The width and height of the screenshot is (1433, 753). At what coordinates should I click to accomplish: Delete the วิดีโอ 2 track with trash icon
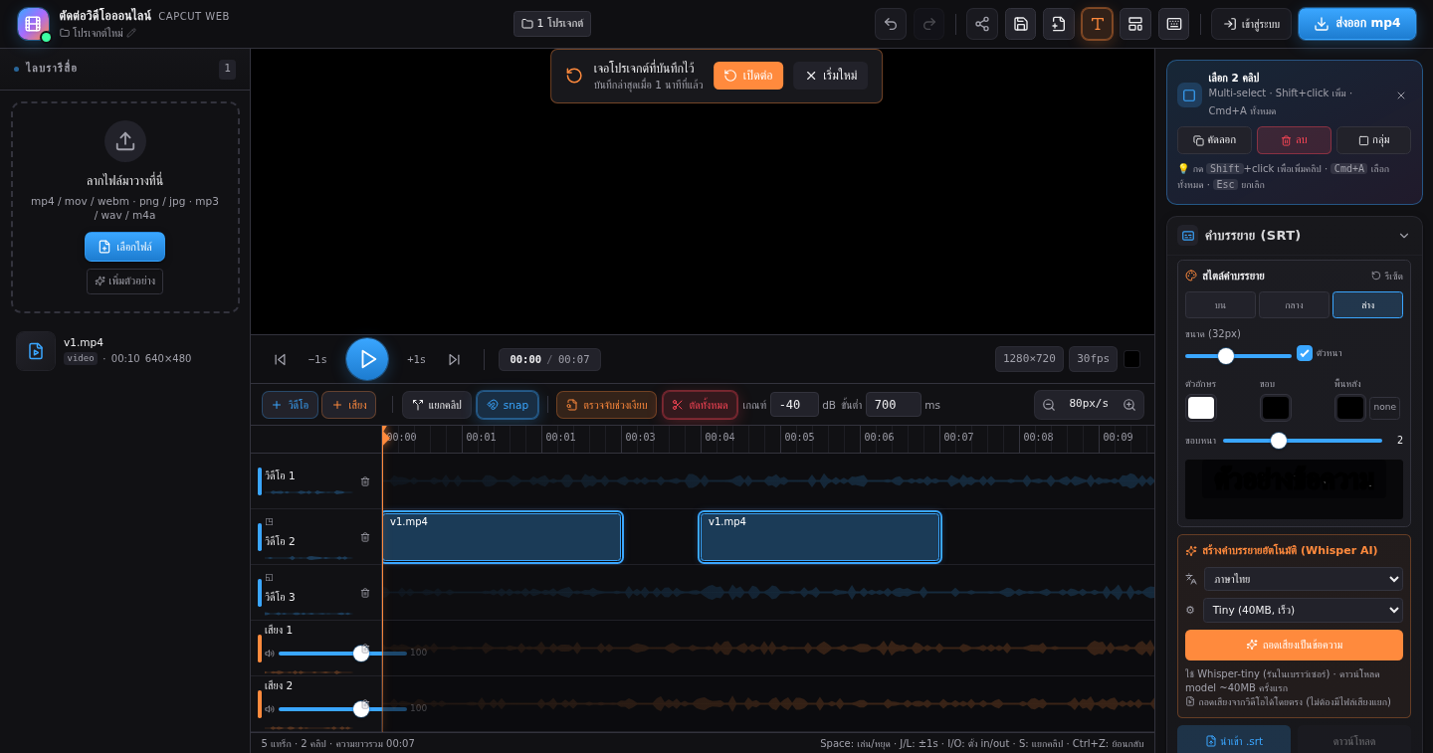(365, 537)
